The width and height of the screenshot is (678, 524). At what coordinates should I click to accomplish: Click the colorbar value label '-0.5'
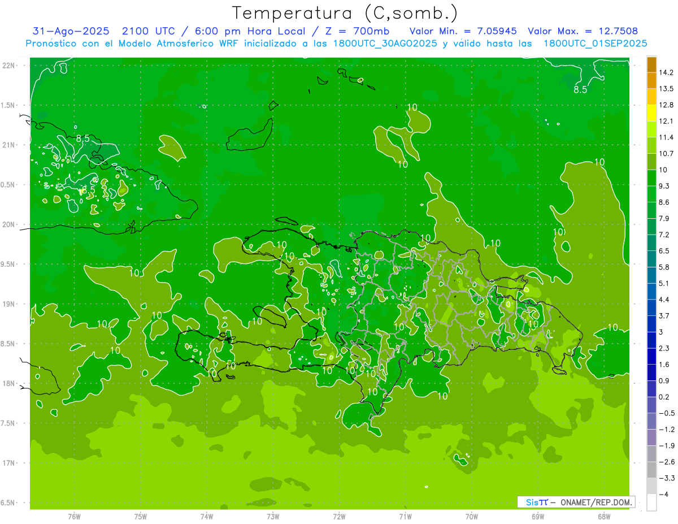click(666, 413)
